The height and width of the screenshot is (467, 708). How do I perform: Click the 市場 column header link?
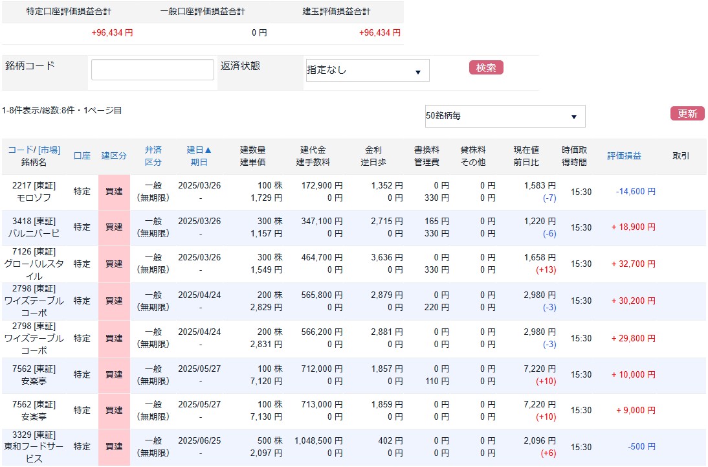point(49,150)
